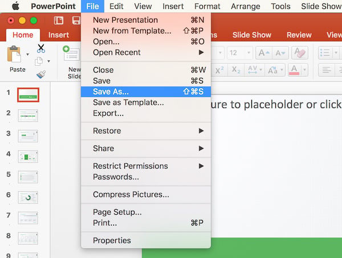The height and width of the screenshot is (258, 342).
Task: Choose New Presentation from the File menu
Action: click(146, 20)
